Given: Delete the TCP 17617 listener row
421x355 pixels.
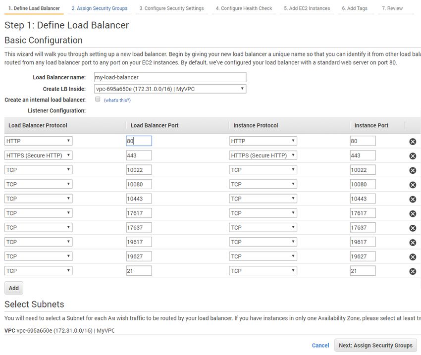Looking at the screenshot, I should [x=413, y=213].
